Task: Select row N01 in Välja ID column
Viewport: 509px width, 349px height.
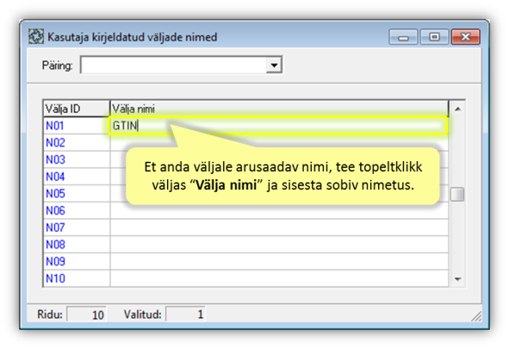Action: click(77, 126)
